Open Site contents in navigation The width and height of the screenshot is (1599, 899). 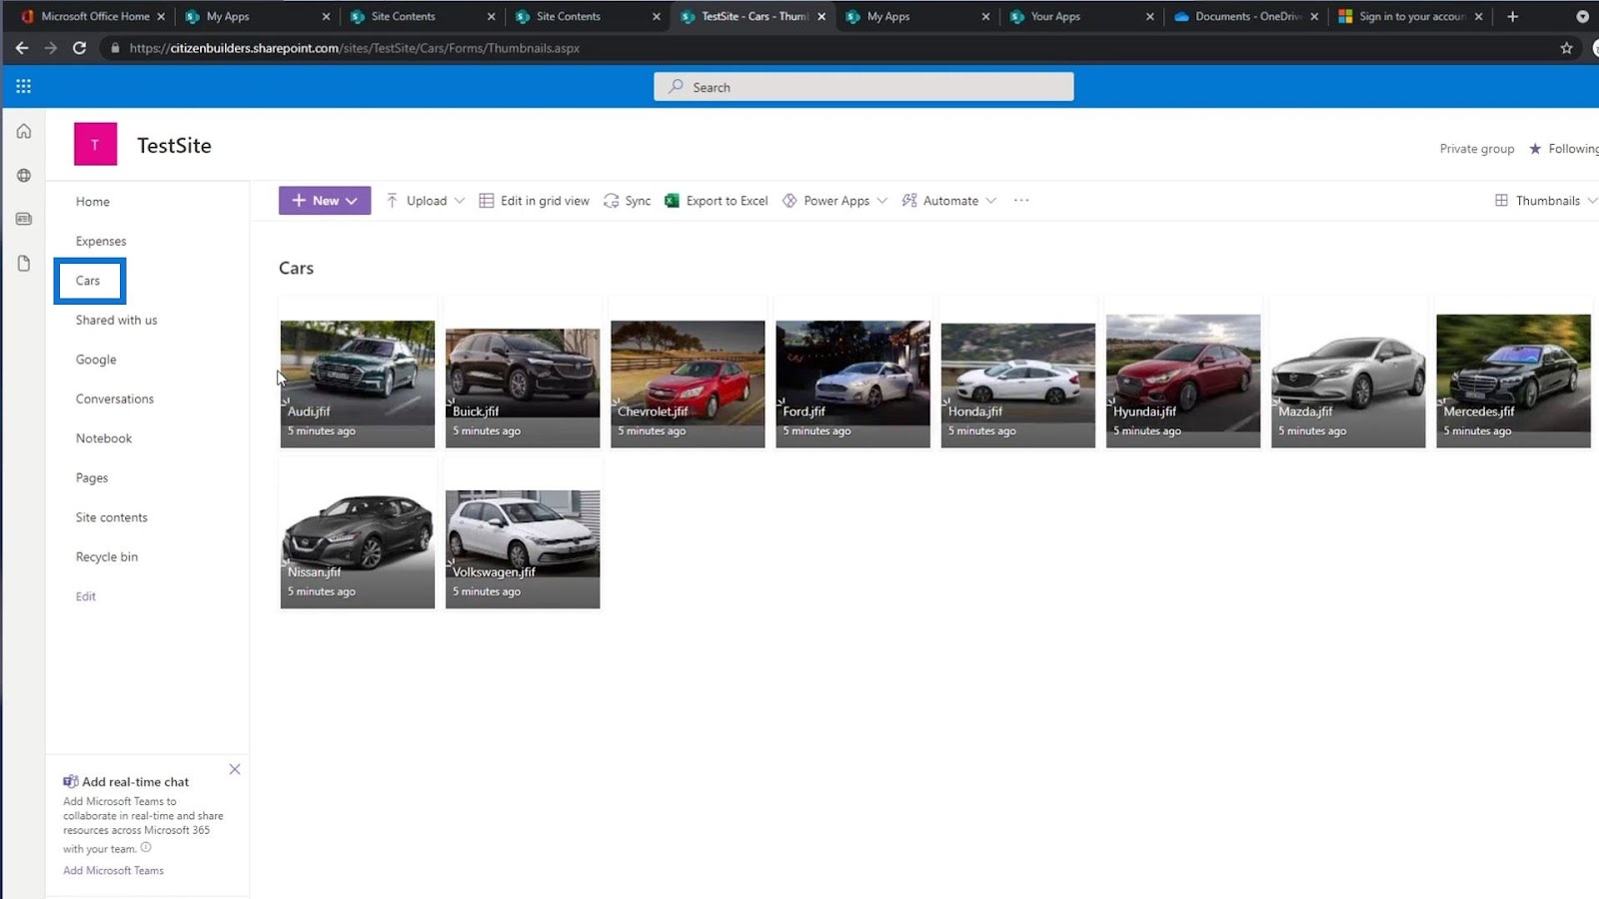(112, 517)
